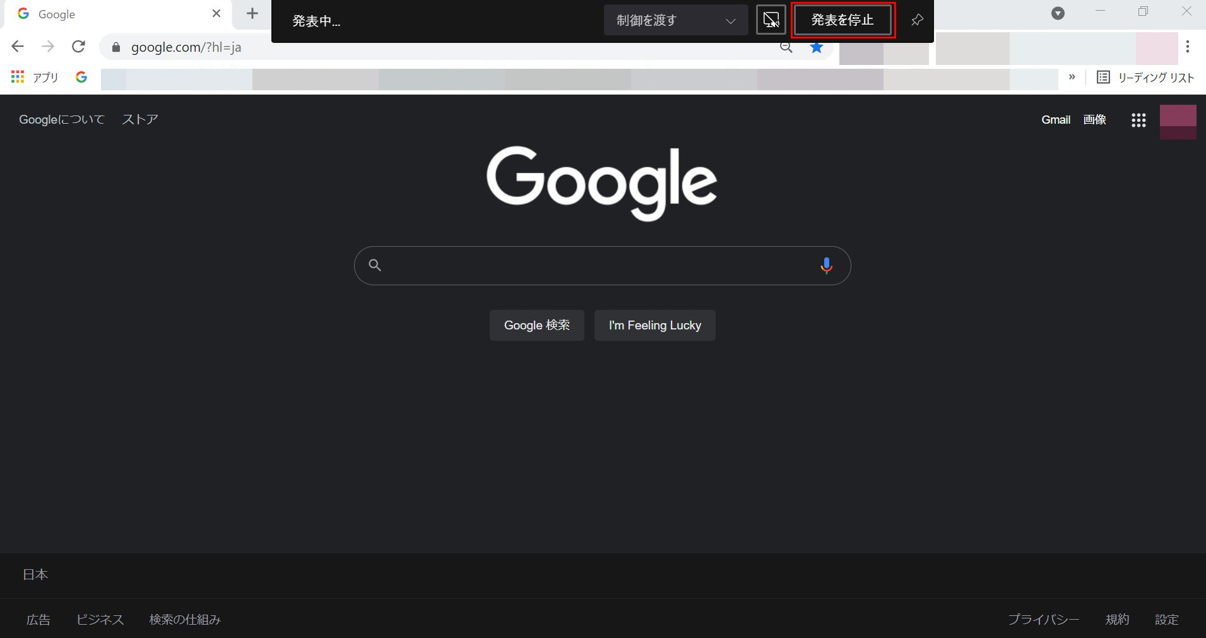The width and height of the screenshot is (1206, 638).
Task: Click inside the Google search box
Action: click(602, 266)
